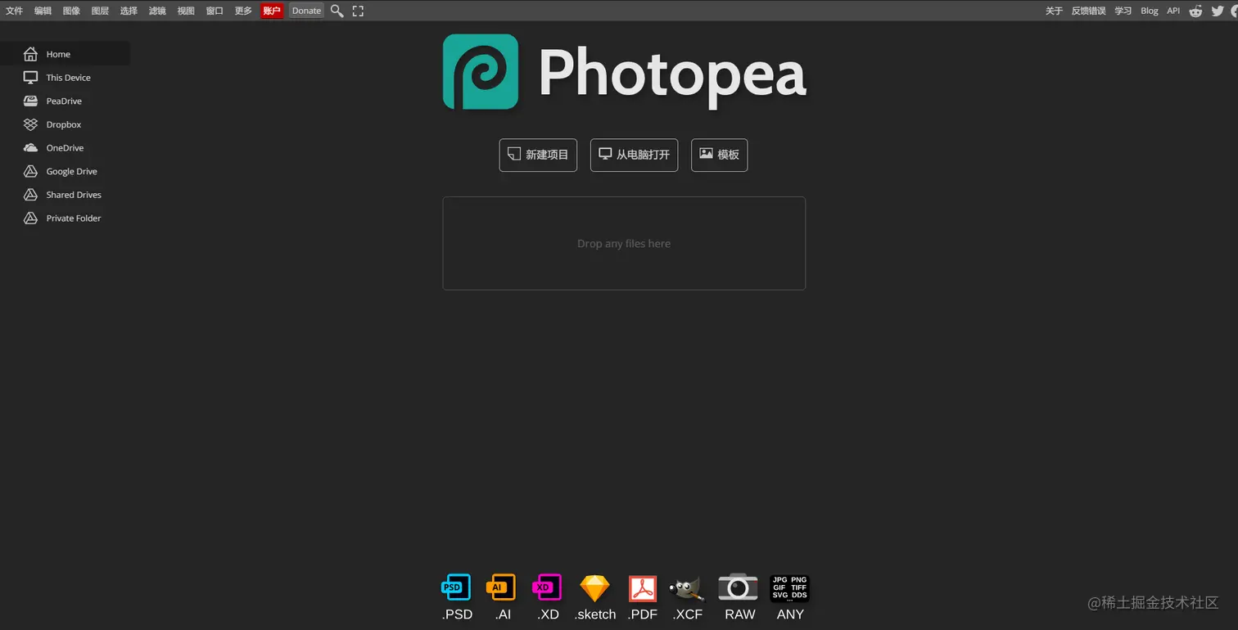Open Photopea's Twitter page

[1219, 11]
